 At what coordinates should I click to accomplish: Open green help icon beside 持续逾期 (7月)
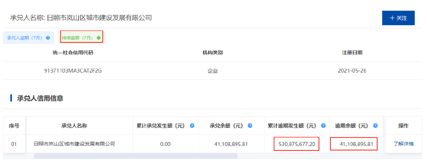(98, 38)
